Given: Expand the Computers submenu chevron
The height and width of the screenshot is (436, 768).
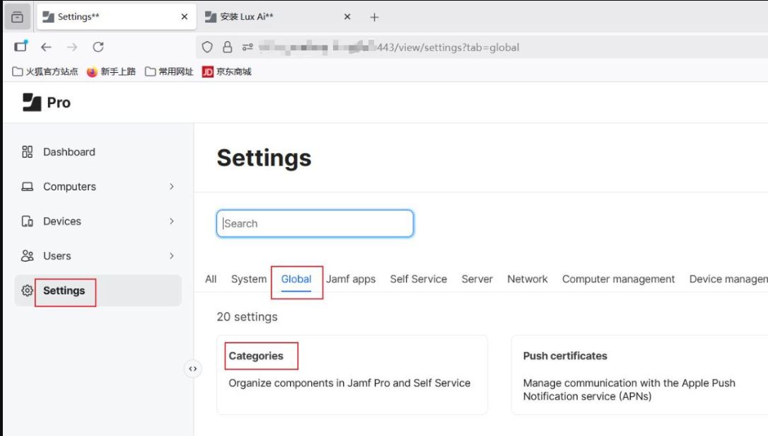Looking at the screenshot, I should [x=172, y=187].
